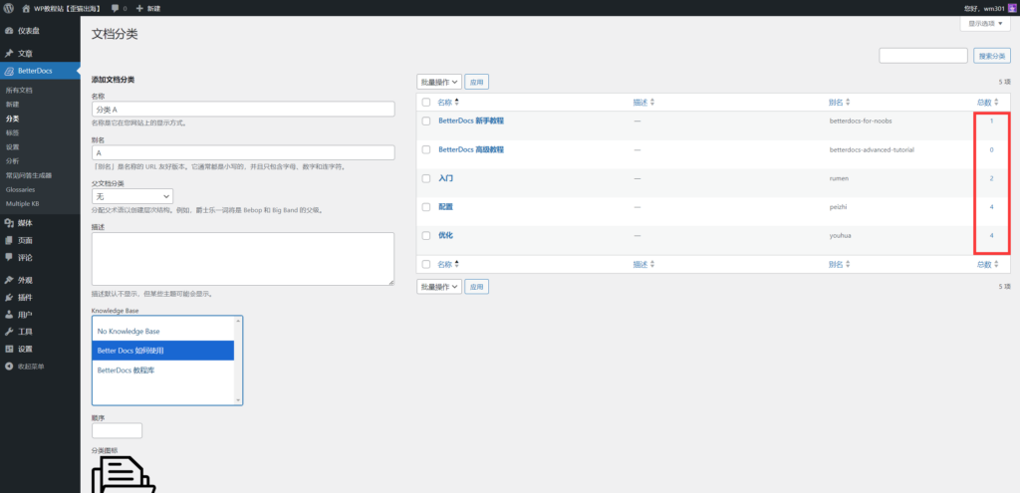The height and width of the screenshot is (493, 1020).
Task: Click the 顺序 input field
Action: (x=118, y=430)
